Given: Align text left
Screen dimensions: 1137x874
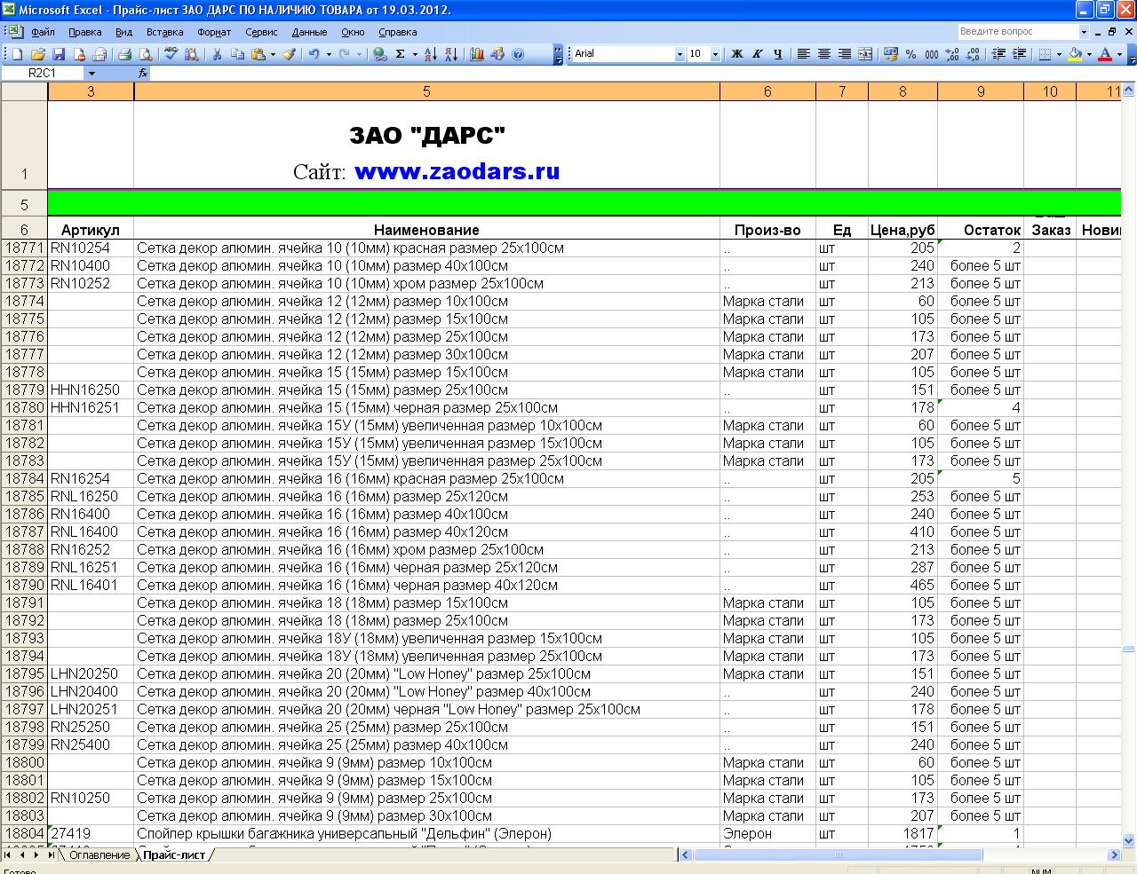Looking at the screenshot, I should [x=803, y=54].
